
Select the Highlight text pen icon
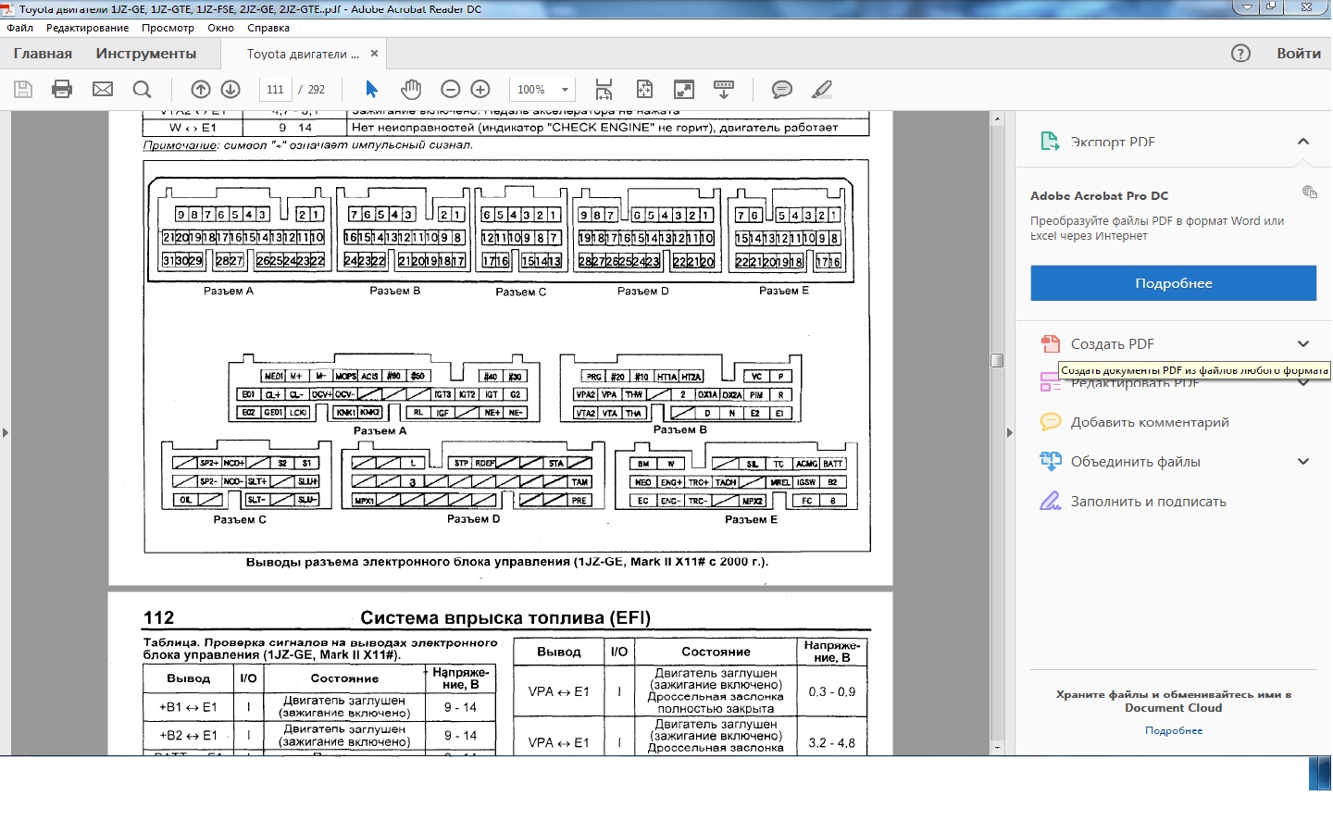pos(821,90)
